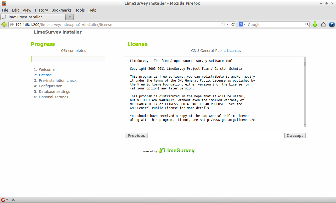Close the add-on bar with X
Viewport: 336px width, 203px height.
13,200
